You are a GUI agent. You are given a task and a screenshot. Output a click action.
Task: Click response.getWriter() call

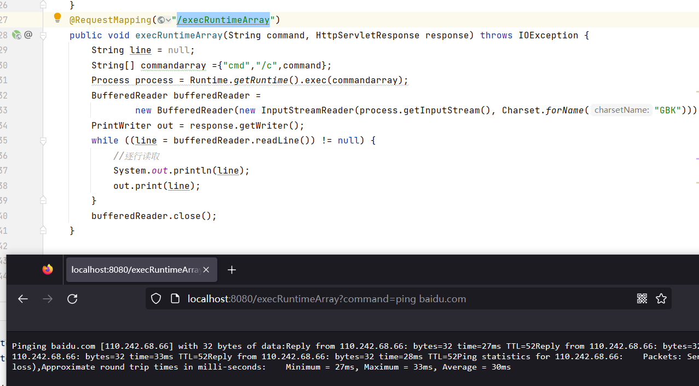point(247,125)
